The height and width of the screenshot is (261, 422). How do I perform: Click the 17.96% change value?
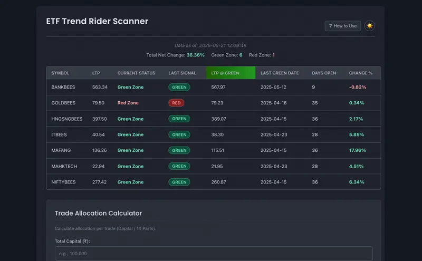(358, 150)
